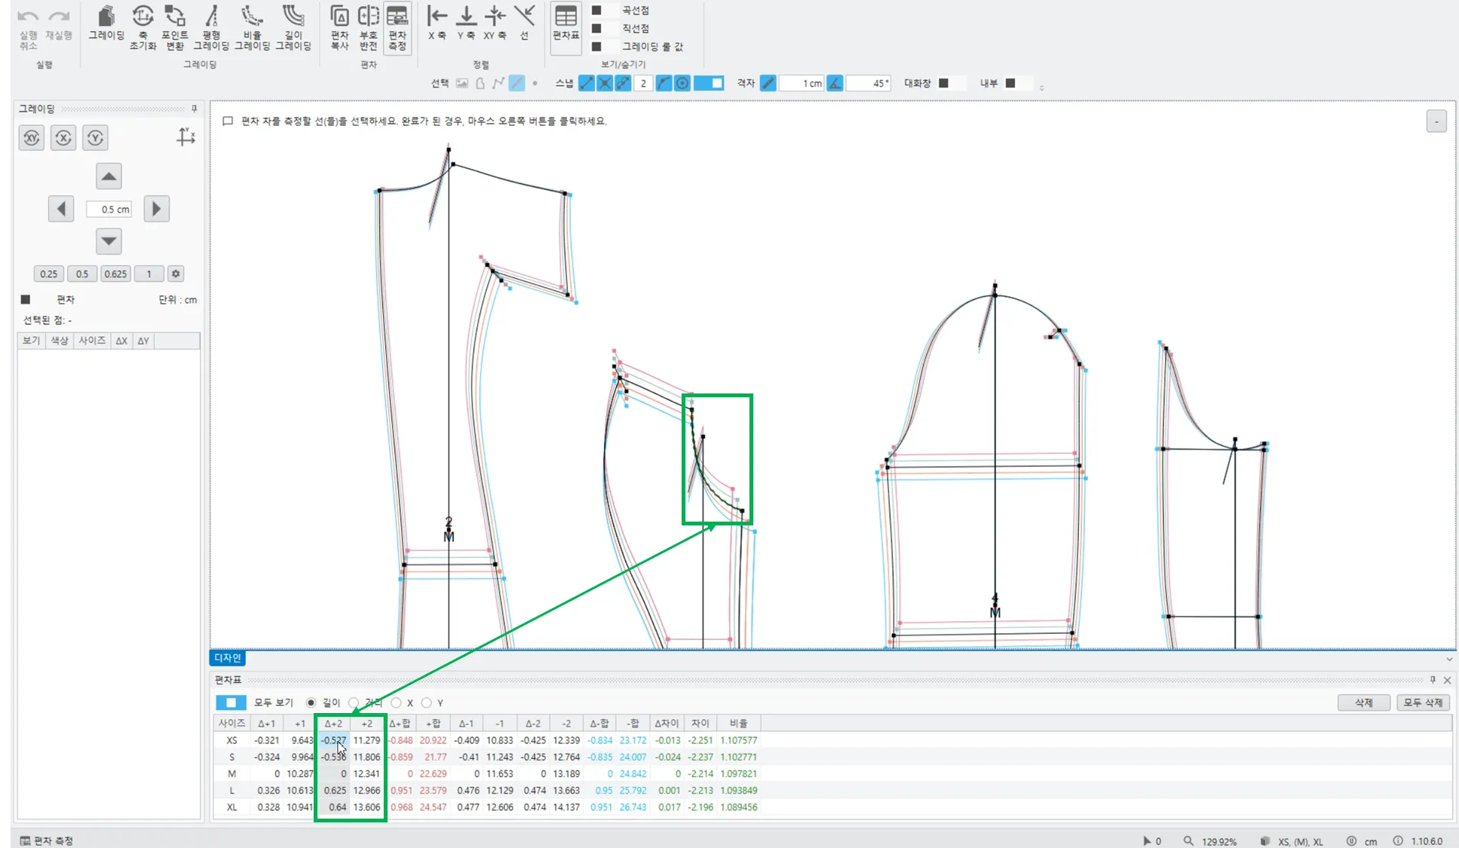Collapse the canvas panel with minus button
Image resolution: width=1459 pixels, height=848 pixels.
(x=1436, y=121)
